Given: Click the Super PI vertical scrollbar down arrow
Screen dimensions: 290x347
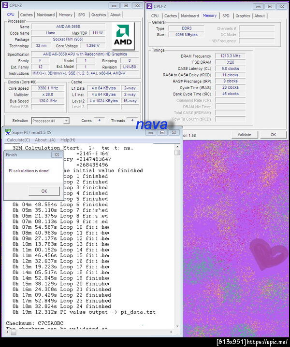Looking at the screenshot, I should pos(177,326).
